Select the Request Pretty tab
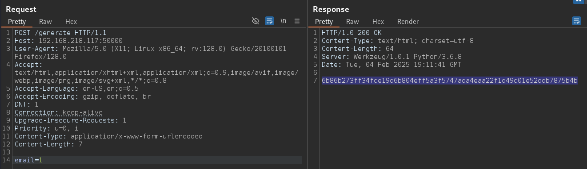The height and width of the screenshot is (169, 587). (x=17, y=21)
